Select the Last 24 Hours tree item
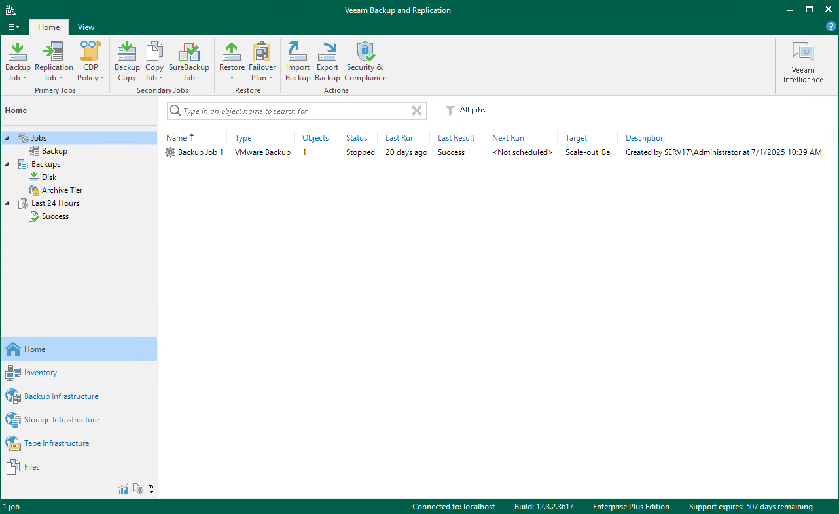The height and width of the screenshot is (514, 839). [x=55, y=203]
